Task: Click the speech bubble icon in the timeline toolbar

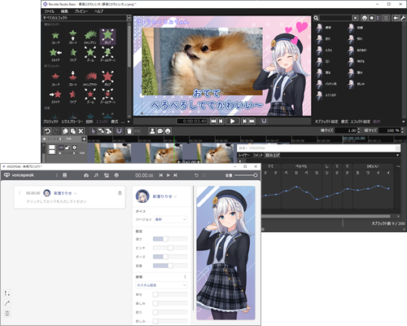Action: pos(160,131)
